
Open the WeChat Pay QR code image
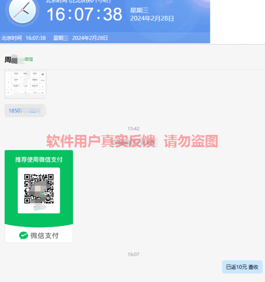pos(39,196)
